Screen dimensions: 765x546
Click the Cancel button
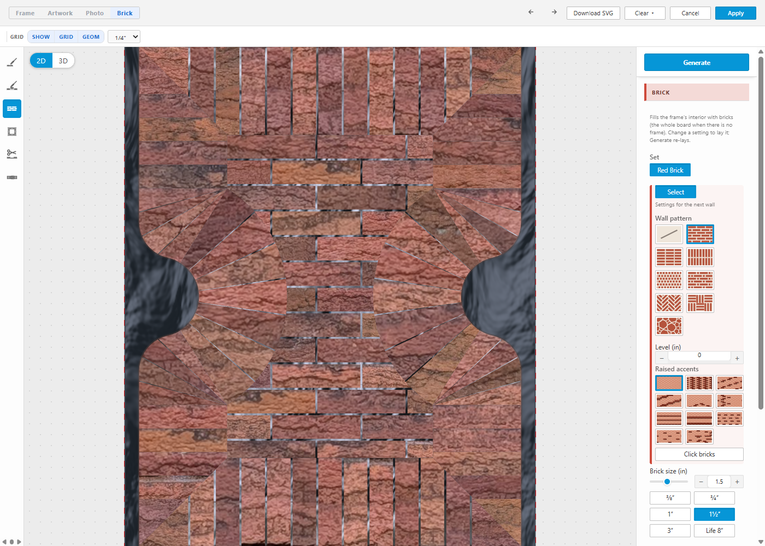tap(690, 13)
